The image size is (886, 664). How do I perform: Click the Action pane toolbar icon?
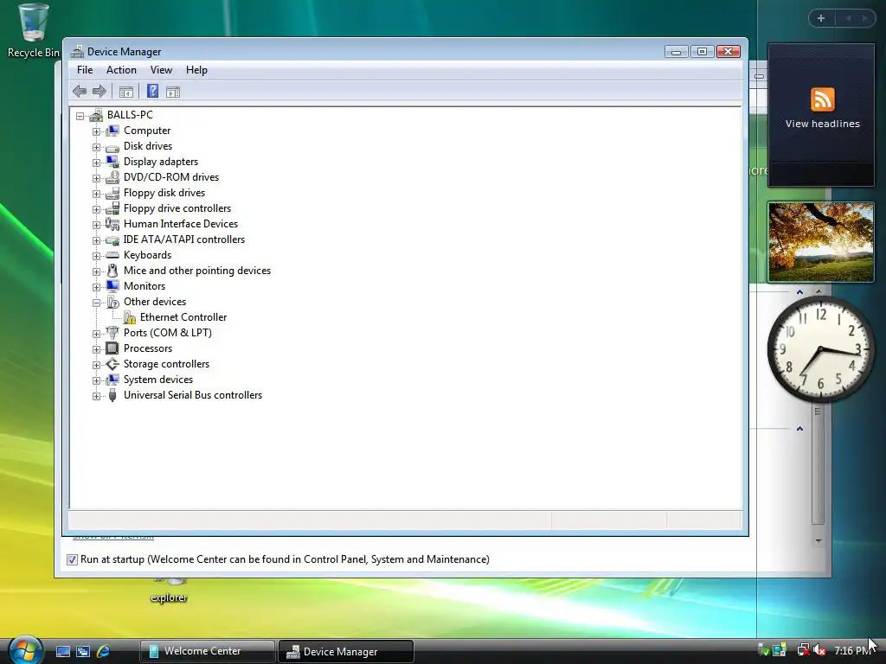(x=173, y=92)
